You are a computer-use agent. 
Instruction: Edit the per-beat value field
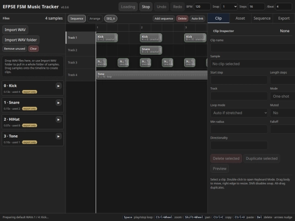[x=284, y=7]
